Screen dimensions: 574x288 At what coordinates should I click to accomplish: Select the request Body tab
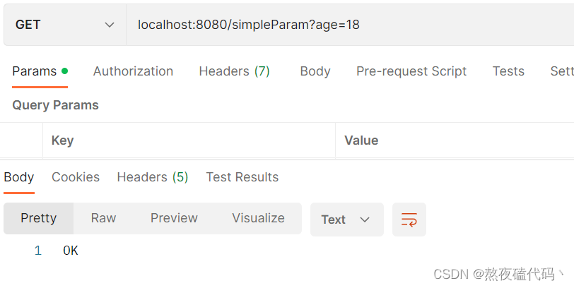(315, 71)
